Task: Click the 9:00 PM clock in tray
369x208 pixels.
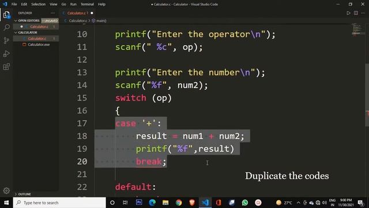Action: [346, 203]
